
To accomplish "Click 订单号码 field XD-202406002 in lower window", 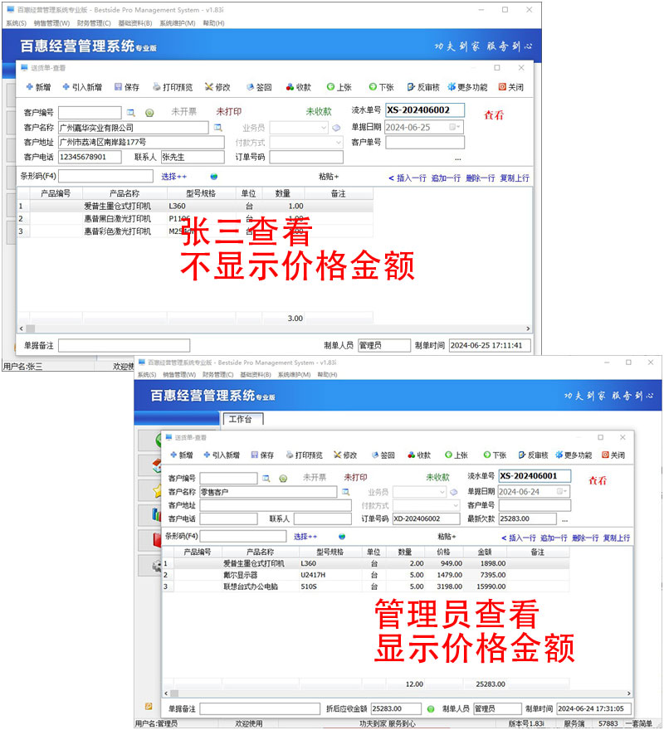I will click(x=426, y=518).
